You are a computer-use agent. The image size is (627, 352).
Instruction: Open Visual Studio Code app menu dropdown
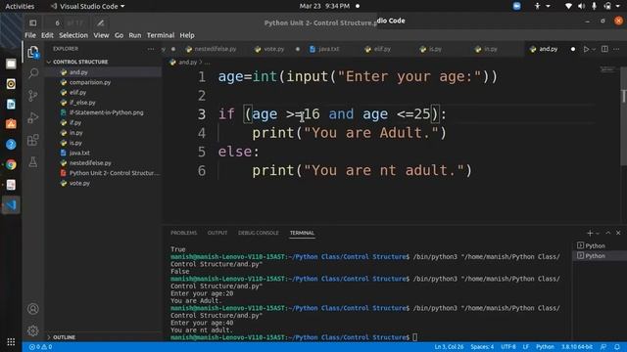(x=87, y=6)
